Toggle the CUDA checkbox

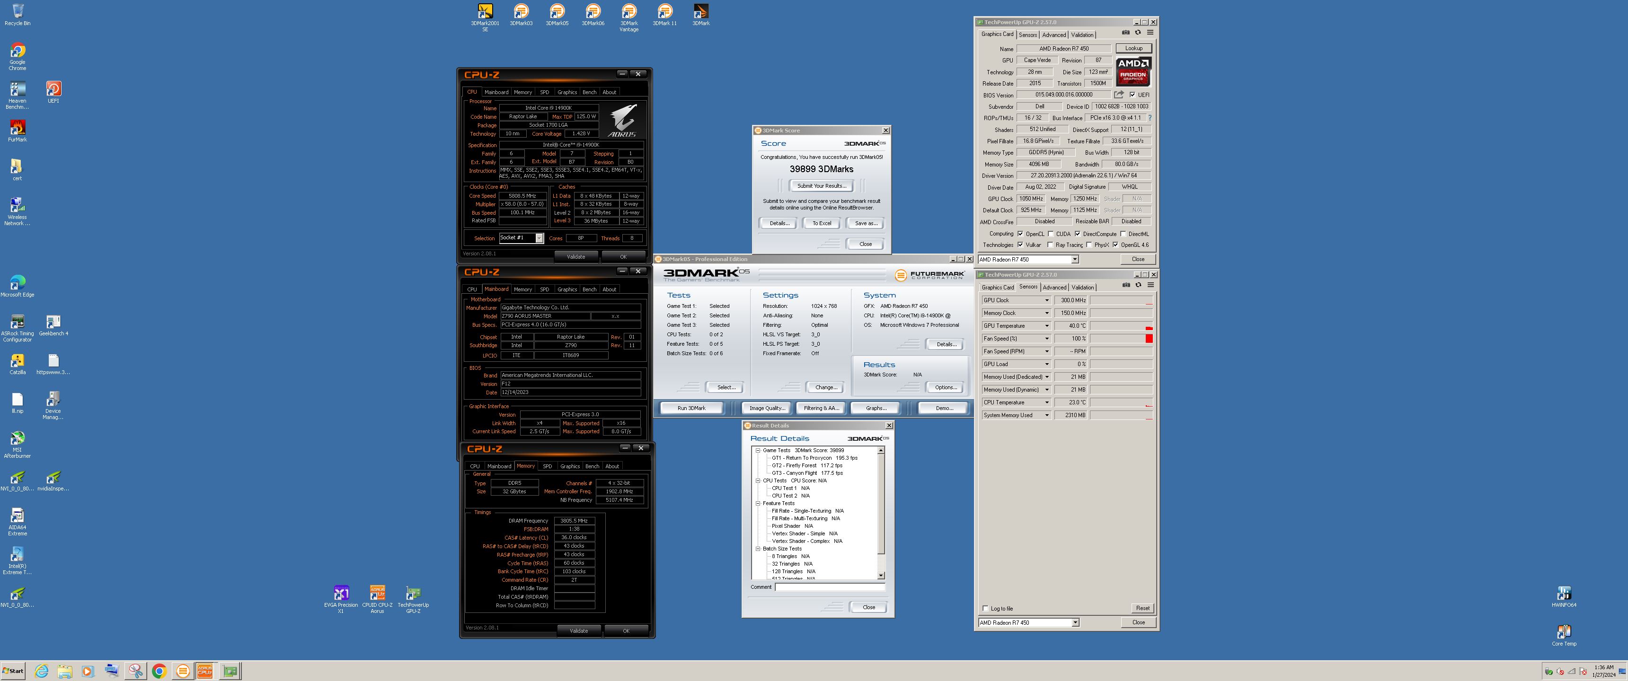click(x=1050, y=234)
